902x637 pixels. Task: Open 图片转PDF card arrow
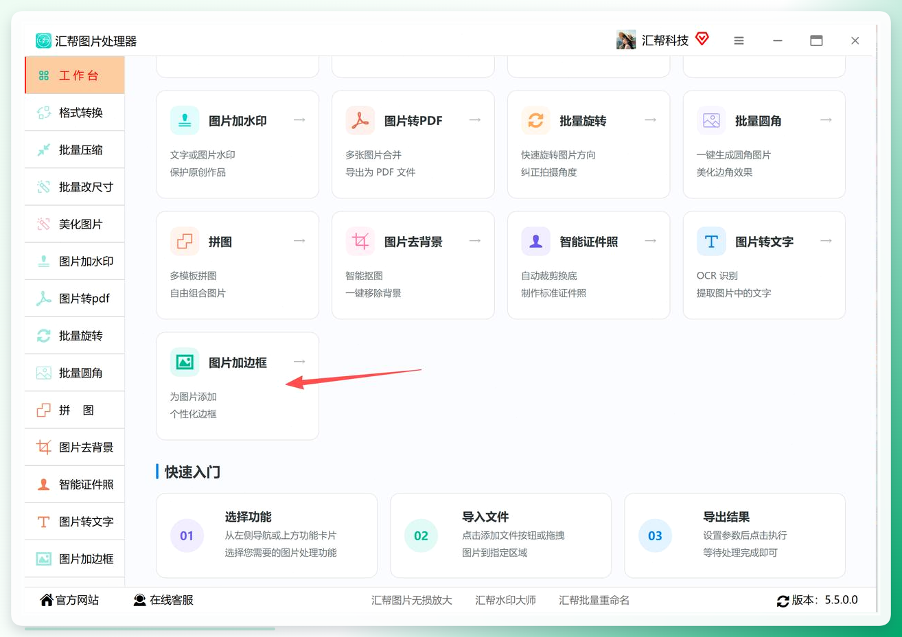tap(475, 120)
